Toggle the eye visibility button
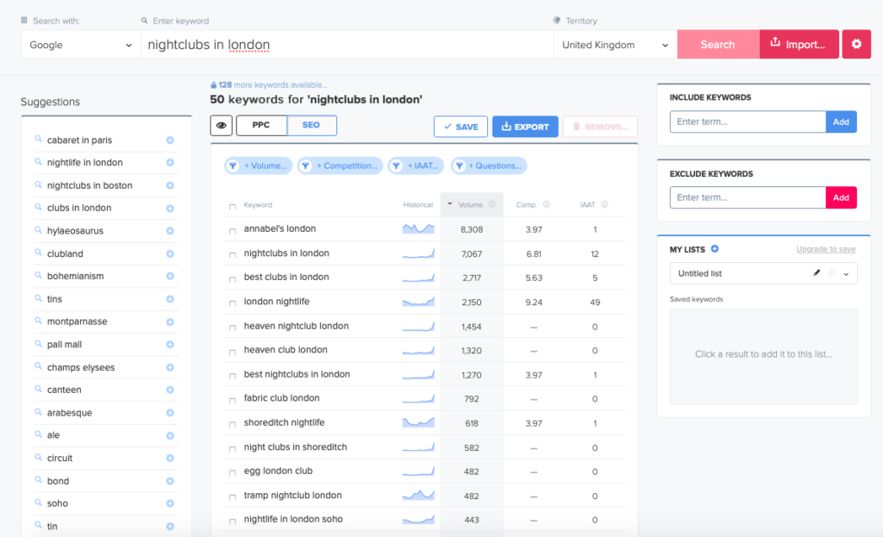 pyautogui.click(x=222, y=126)
